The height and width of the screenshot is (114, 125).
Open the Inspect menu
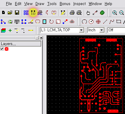click(x=79, y=4)
